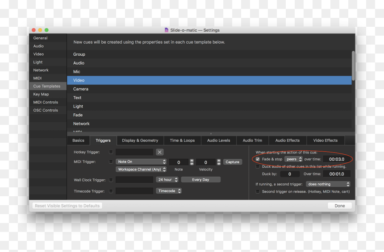Enable the Hotkey Trigger checkbox
The width and height of the screenshot is (384, 252).
(111, 152)
